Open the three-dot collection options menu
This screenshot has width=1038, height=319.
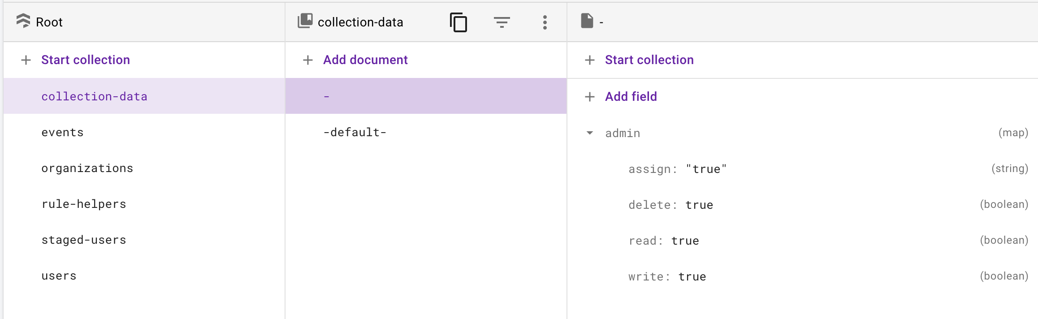[x=545, y=22]
